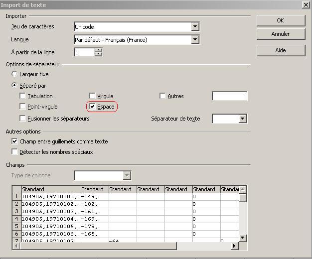
Task: Enable the Tabulation checkbox
Action: [23, 96]
